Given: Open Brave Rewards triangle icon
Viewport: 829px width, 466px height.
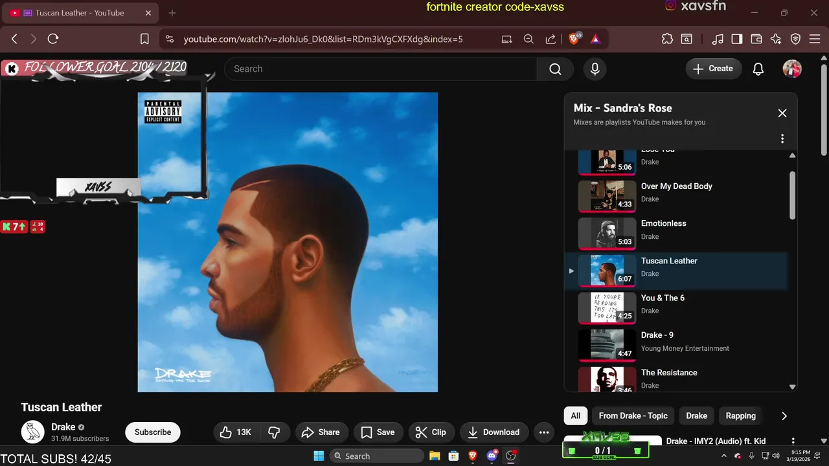Looking at the screenshot, I should tap(595, 39).
